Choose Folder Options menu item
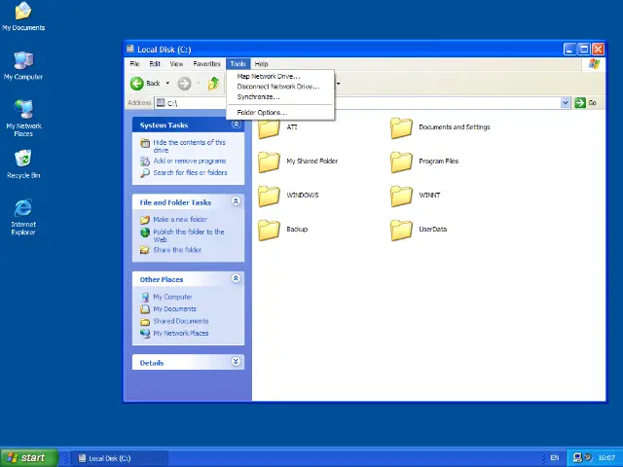Viewport: 623px width, 467px height. coord(280,113)
